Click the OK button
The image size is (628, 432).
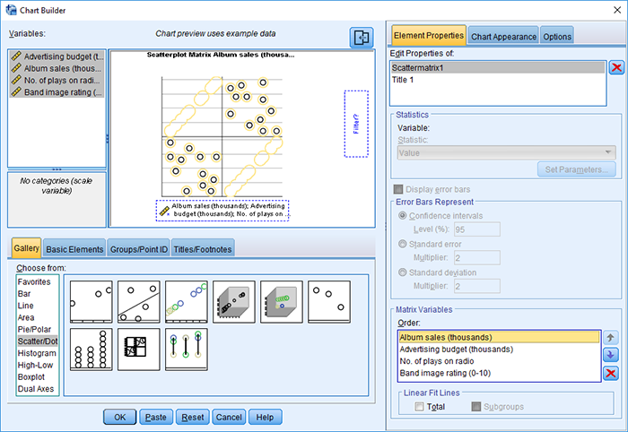coord(119,417)
